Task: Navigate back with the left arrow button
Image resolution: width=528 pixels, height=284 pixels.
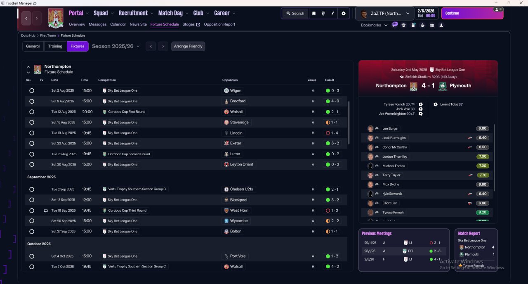Action: pos(26,18)
